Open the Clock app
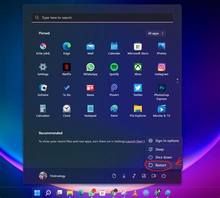This screenshot has width=220, height=198. 66,111
